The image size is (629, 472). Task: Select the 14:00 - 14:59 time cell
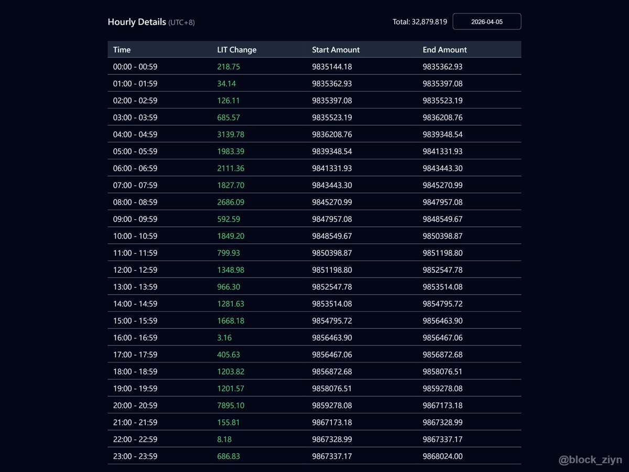point(135,304)
